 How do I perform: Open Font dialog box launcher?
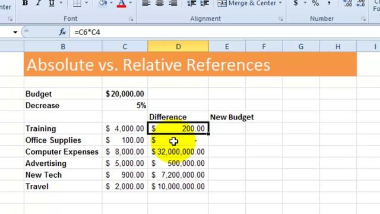(131, 18)
